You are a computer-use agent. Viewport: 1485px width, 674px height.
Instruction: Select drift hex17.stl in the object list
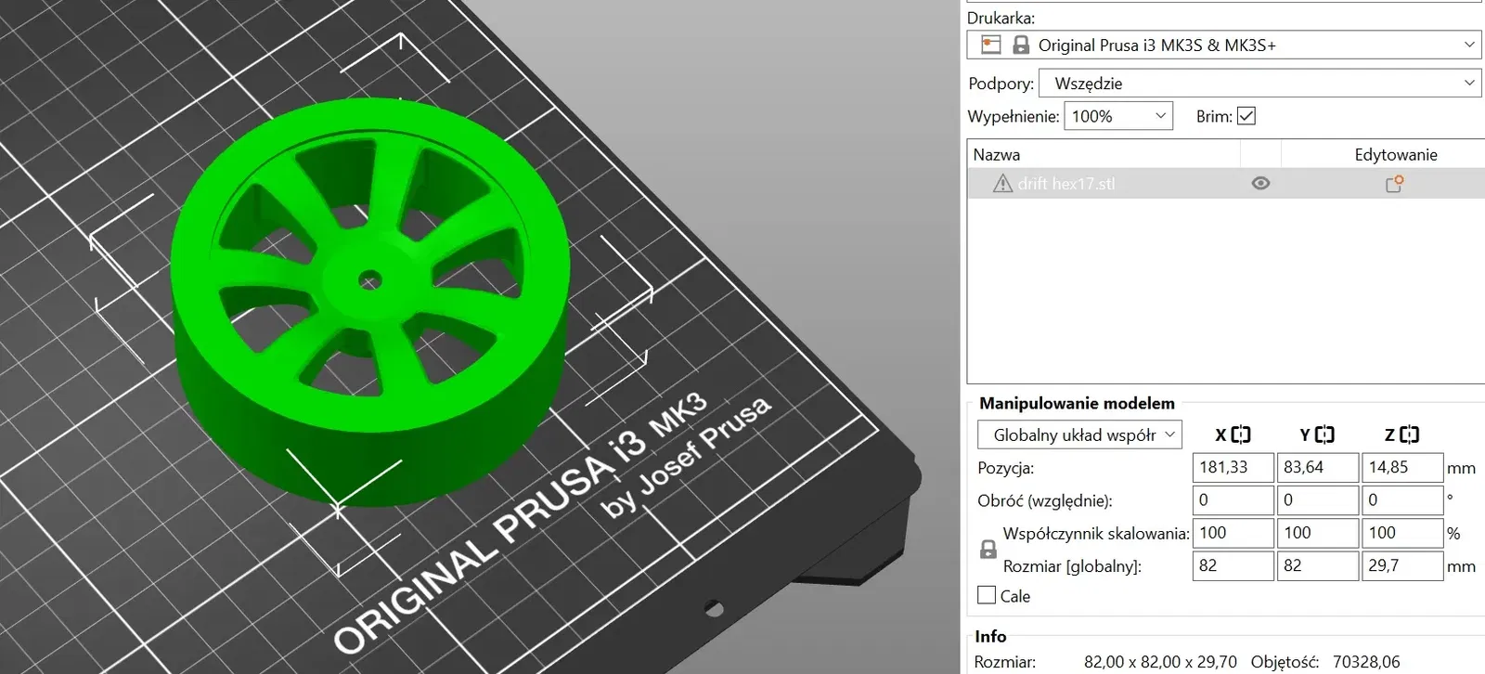point(1224,184)
